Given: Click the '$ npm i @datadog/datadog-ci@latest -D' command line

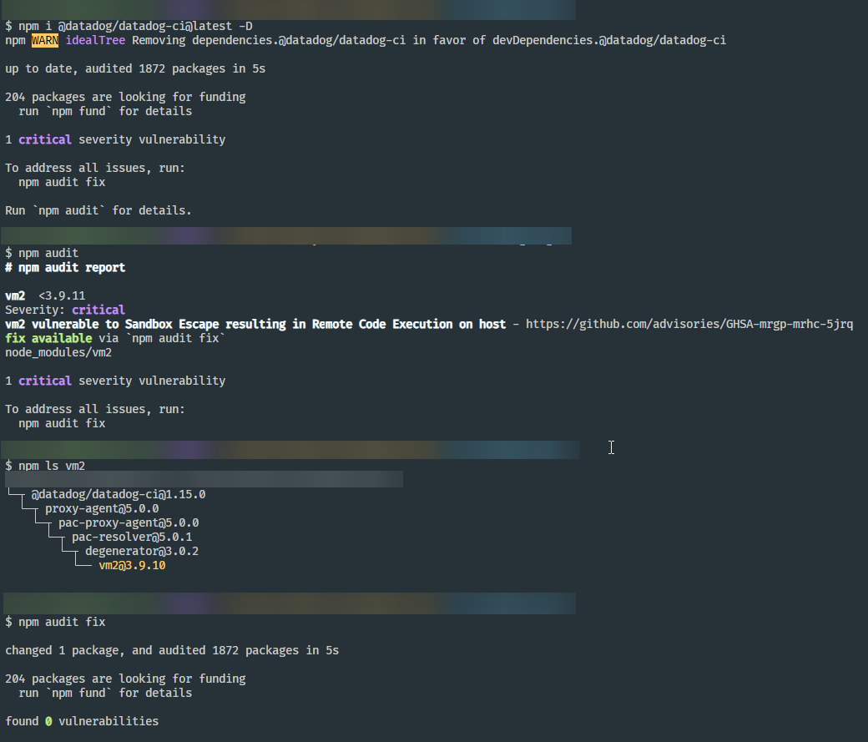Looking at the screenshot, I should [x=129, y=26].
